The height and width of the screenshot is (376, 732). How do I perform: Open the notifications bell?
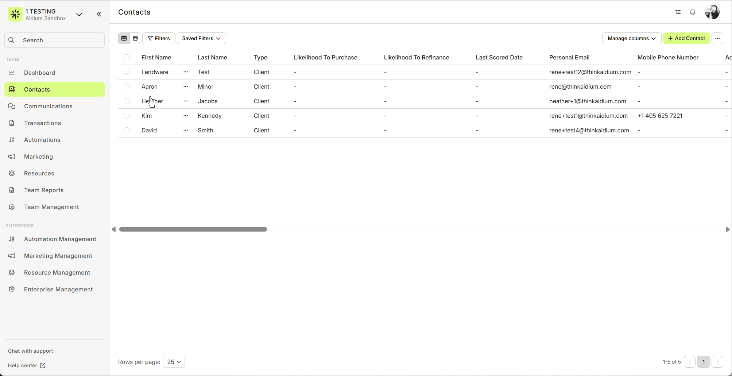(x=692, y=12)
